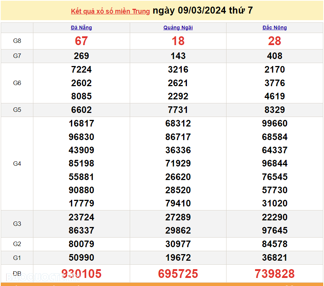
Task: Select the ĐB jackpot number 739828
Action: (x=275, y=274)
